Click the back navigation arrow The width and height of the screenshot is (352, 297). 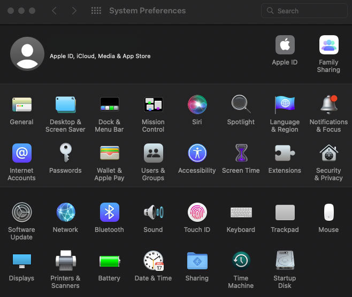(55, 11)
